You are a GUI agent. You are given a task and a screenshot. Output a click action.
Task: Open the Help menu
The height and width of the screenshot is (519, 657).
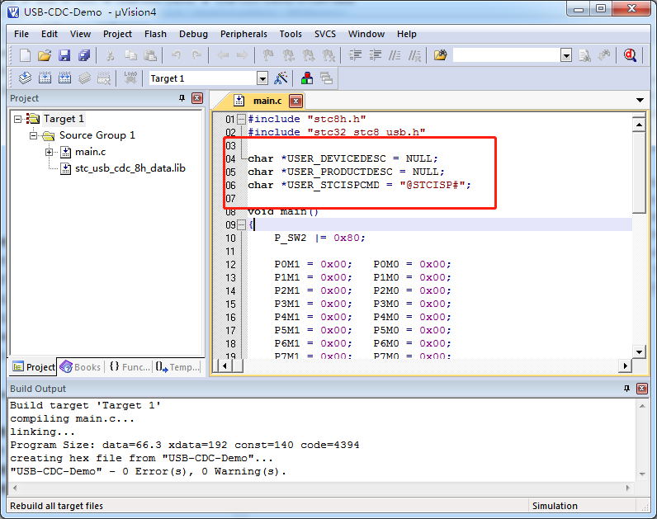406,34
